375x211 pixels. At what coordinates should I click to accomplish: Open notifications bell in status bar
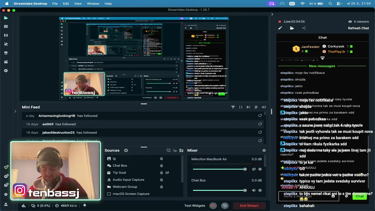(85, 205)
